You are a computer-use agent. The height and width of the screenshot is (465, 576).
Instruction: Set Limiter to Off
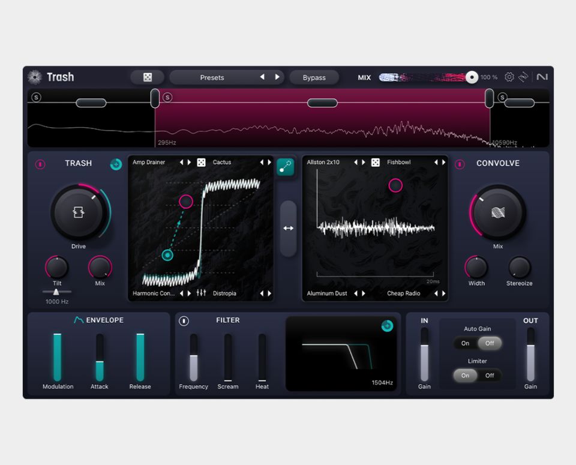pyautogui.click(x=490, y=376)
